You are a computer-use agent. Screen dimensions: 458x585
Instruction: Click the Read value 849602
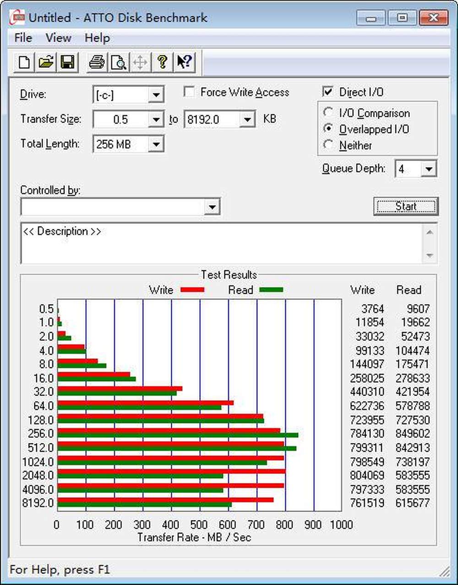click(x=413, y=434)
